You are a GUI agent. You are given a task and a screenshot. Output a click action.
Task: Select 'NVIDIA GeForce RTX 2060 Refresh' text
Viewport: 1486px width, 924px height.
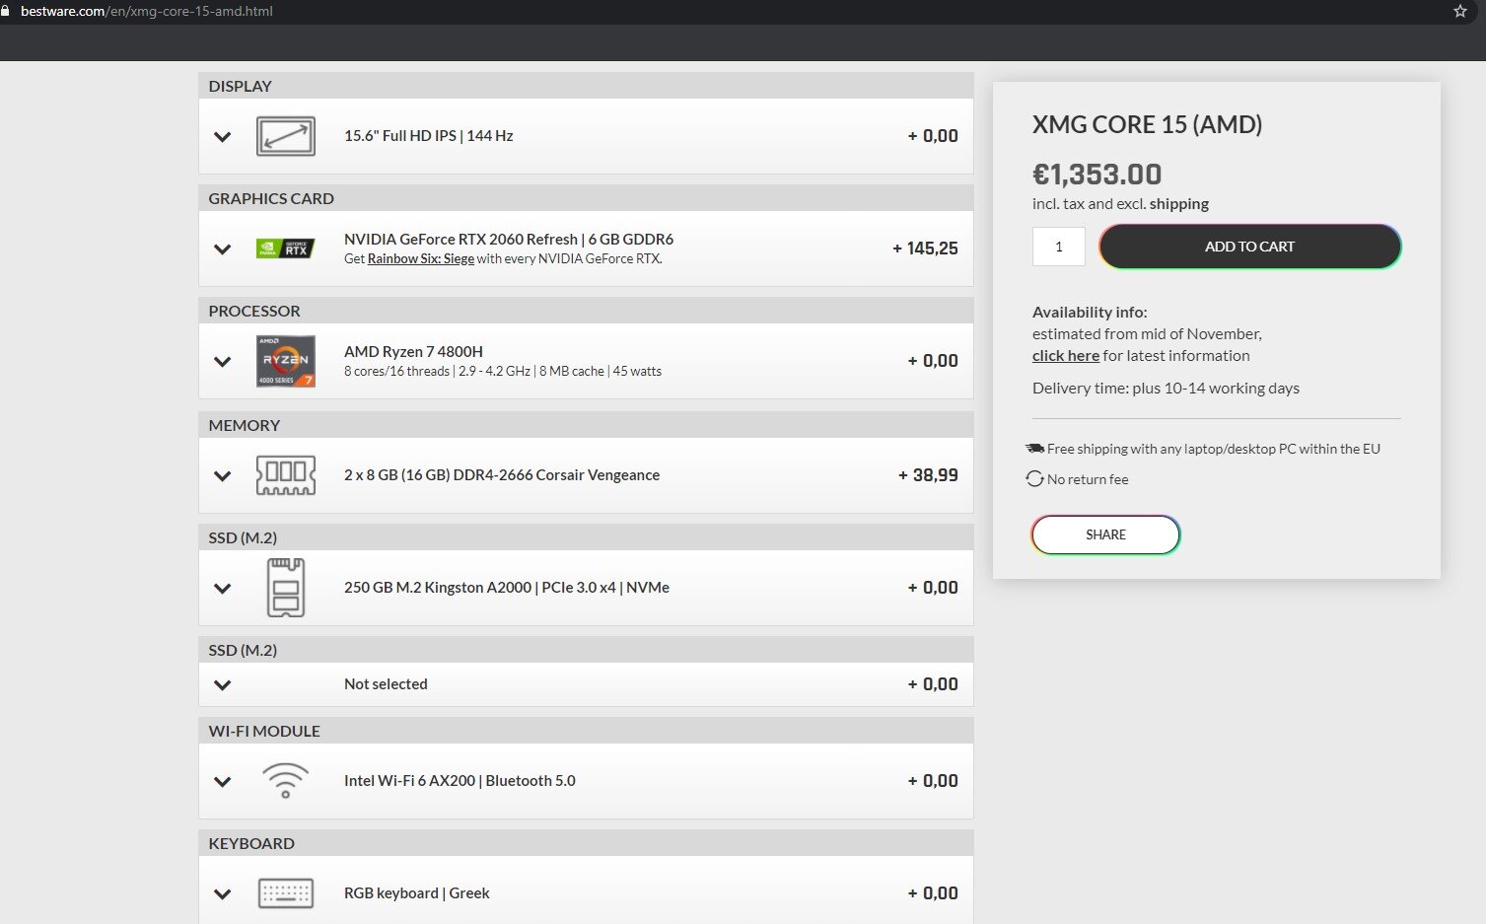460,239
